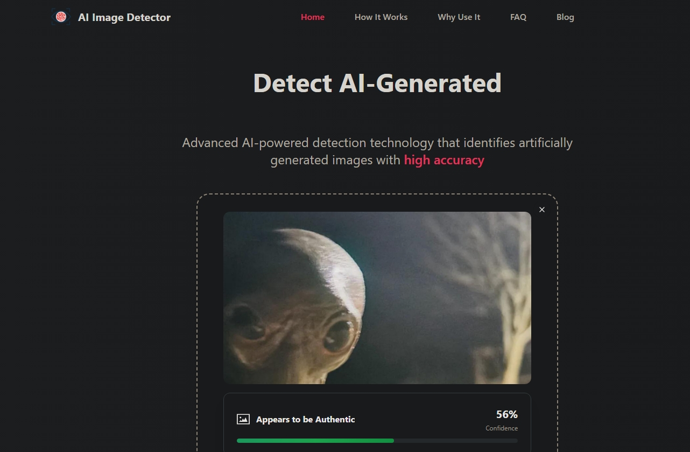Screen dimensions: 690x452
Task: Click the AI Image Detector logo icon
Action: 61,17
